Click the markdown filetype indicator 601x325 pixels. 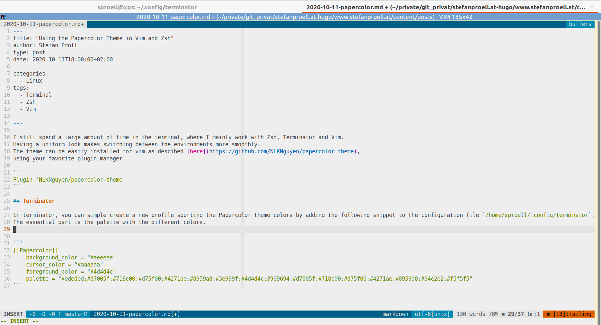coord(395,314)
